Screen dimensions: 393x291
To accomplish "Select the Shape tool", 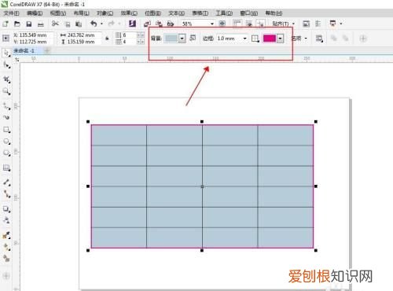I will [7, 64].
